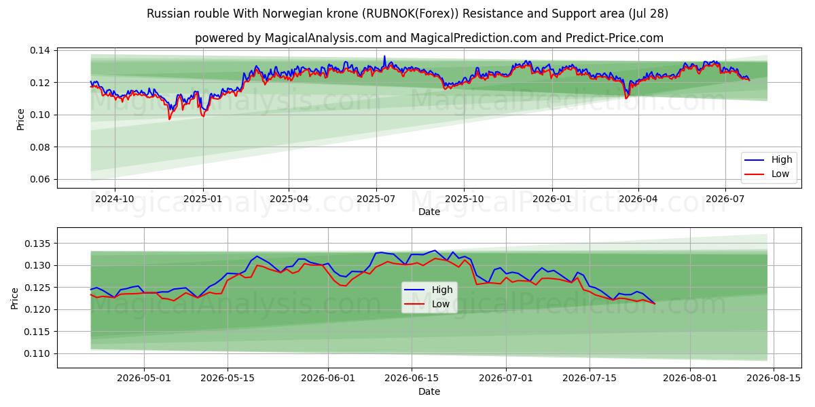Click the 'Date' axis label under bottom chart
This screenshot has width=815, height=407.
point(429,391)
